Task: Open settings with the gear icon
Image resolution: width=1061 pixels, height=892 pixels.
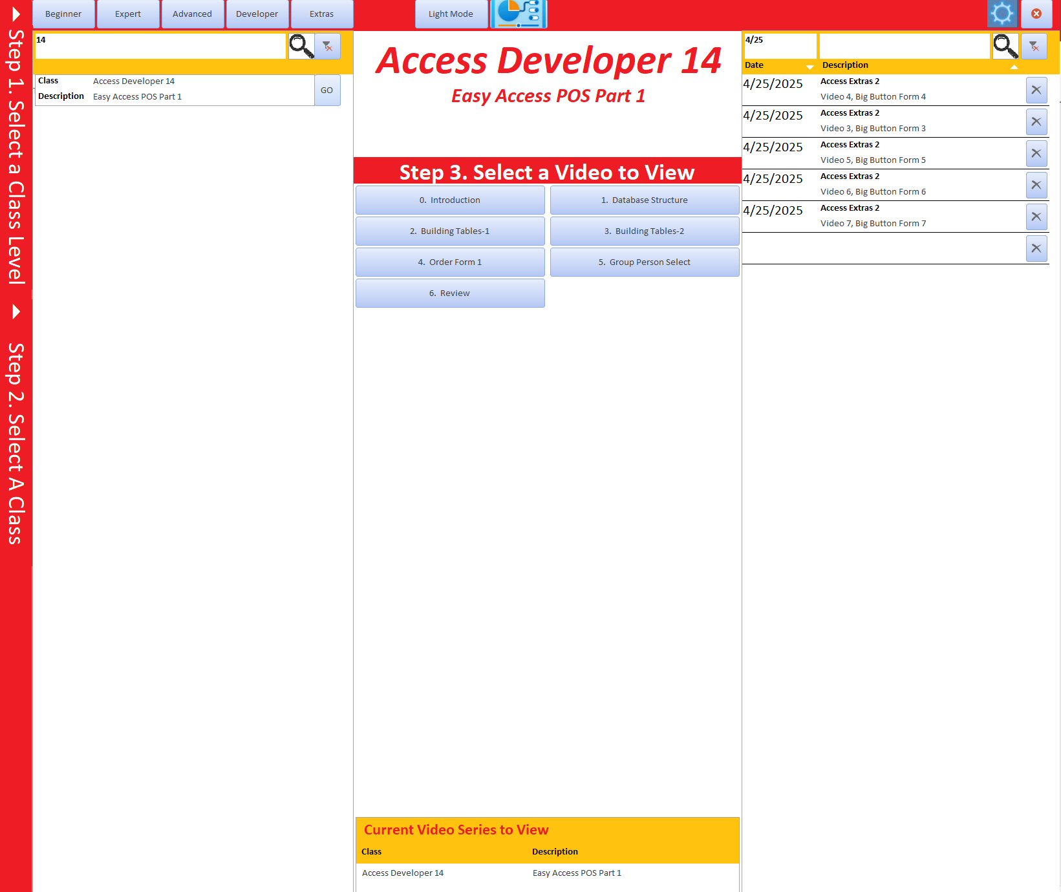Action: [x=1002, y=14]
